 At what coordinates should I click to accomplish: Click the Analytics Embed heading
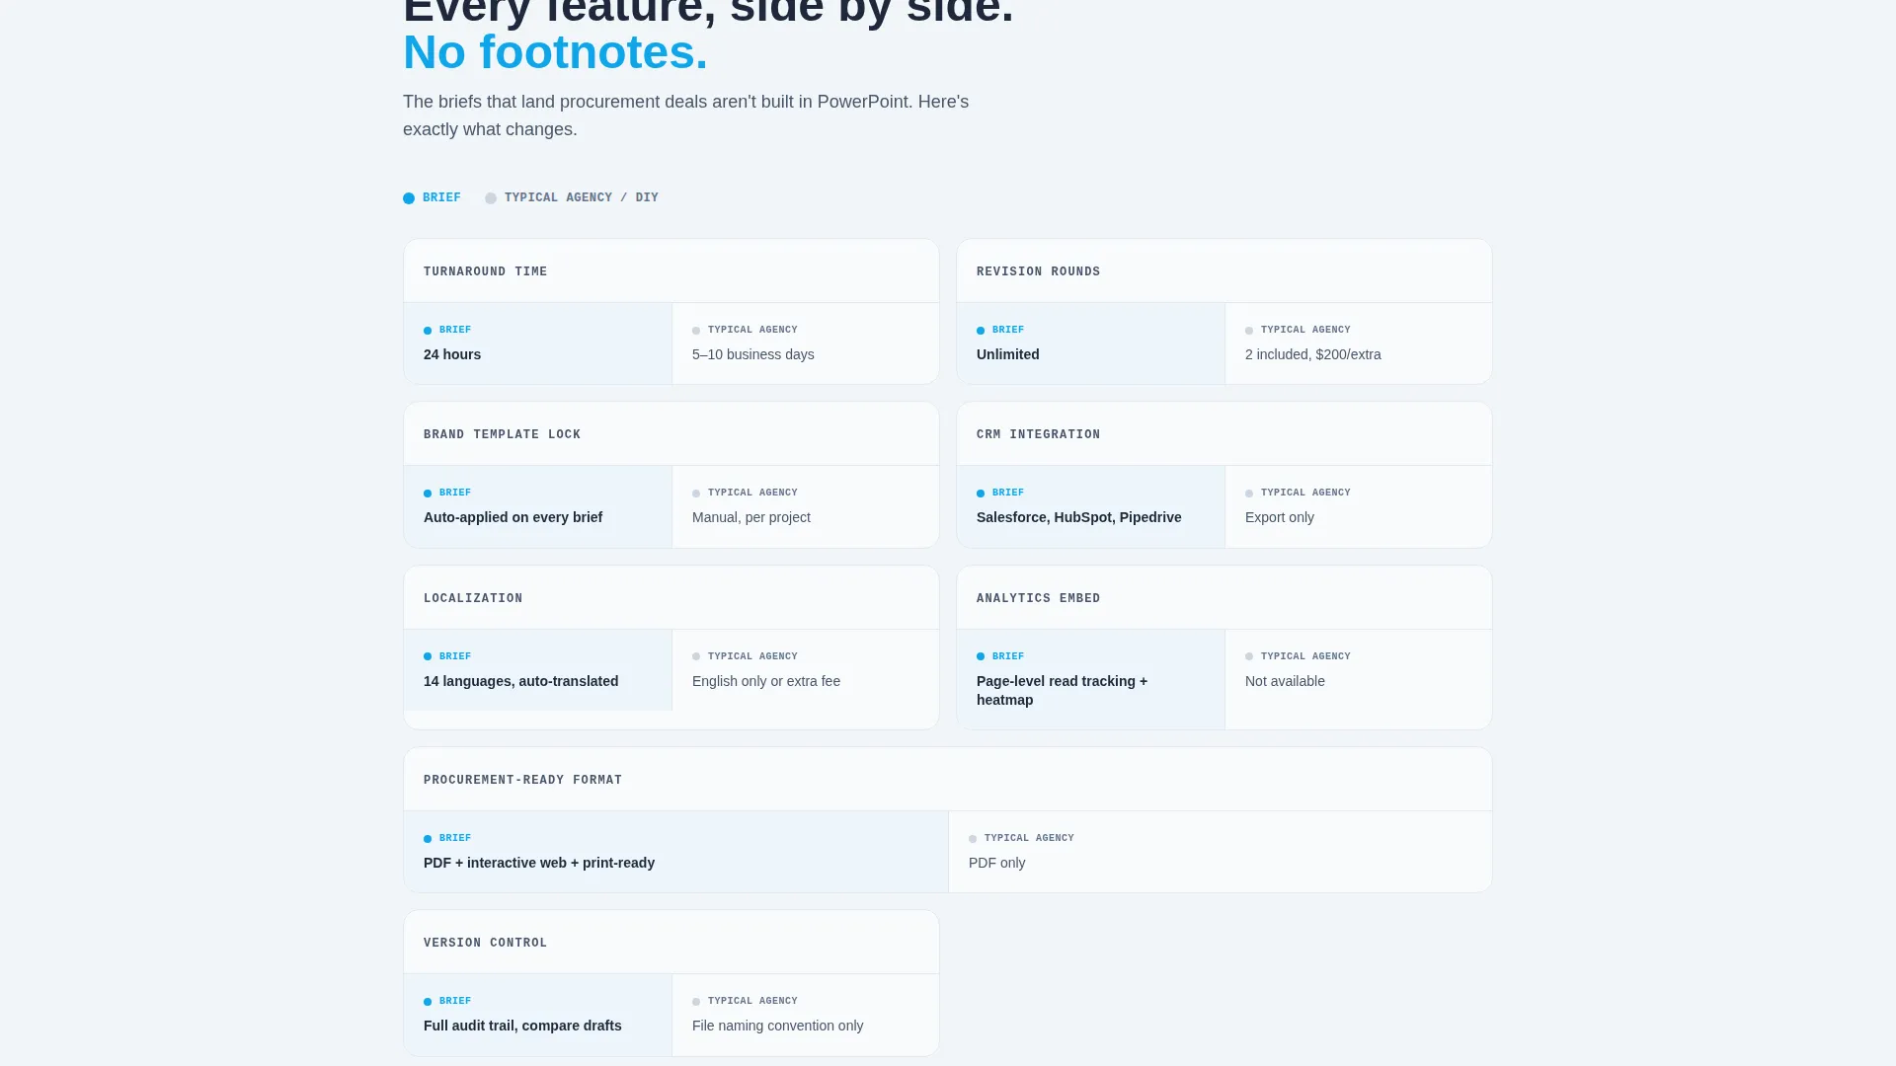coord(1038,599)
